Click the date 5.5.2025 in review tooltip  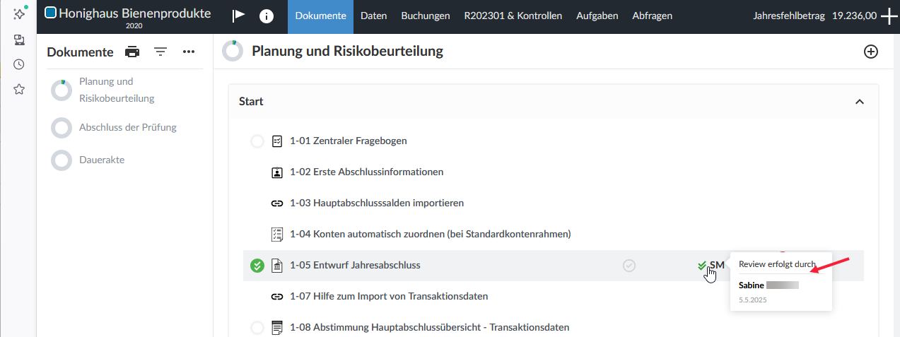pyautogui.click(x=753, y=300)
